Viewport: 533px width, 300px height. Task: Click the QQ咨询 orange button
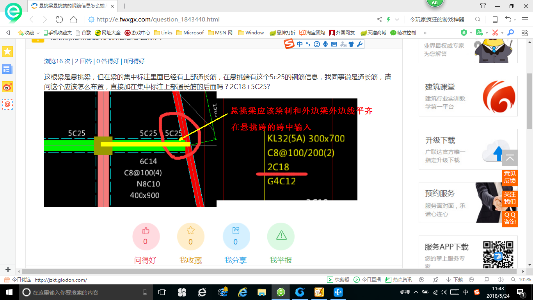(510, 218)
